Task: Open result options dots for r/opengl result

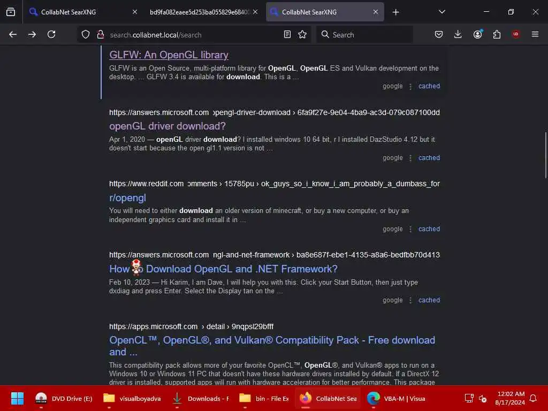Action: [x=410, y=229]
